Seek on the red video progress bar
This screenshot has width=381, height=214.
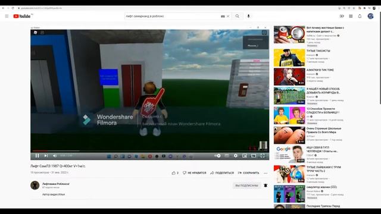tap(149, 151)
